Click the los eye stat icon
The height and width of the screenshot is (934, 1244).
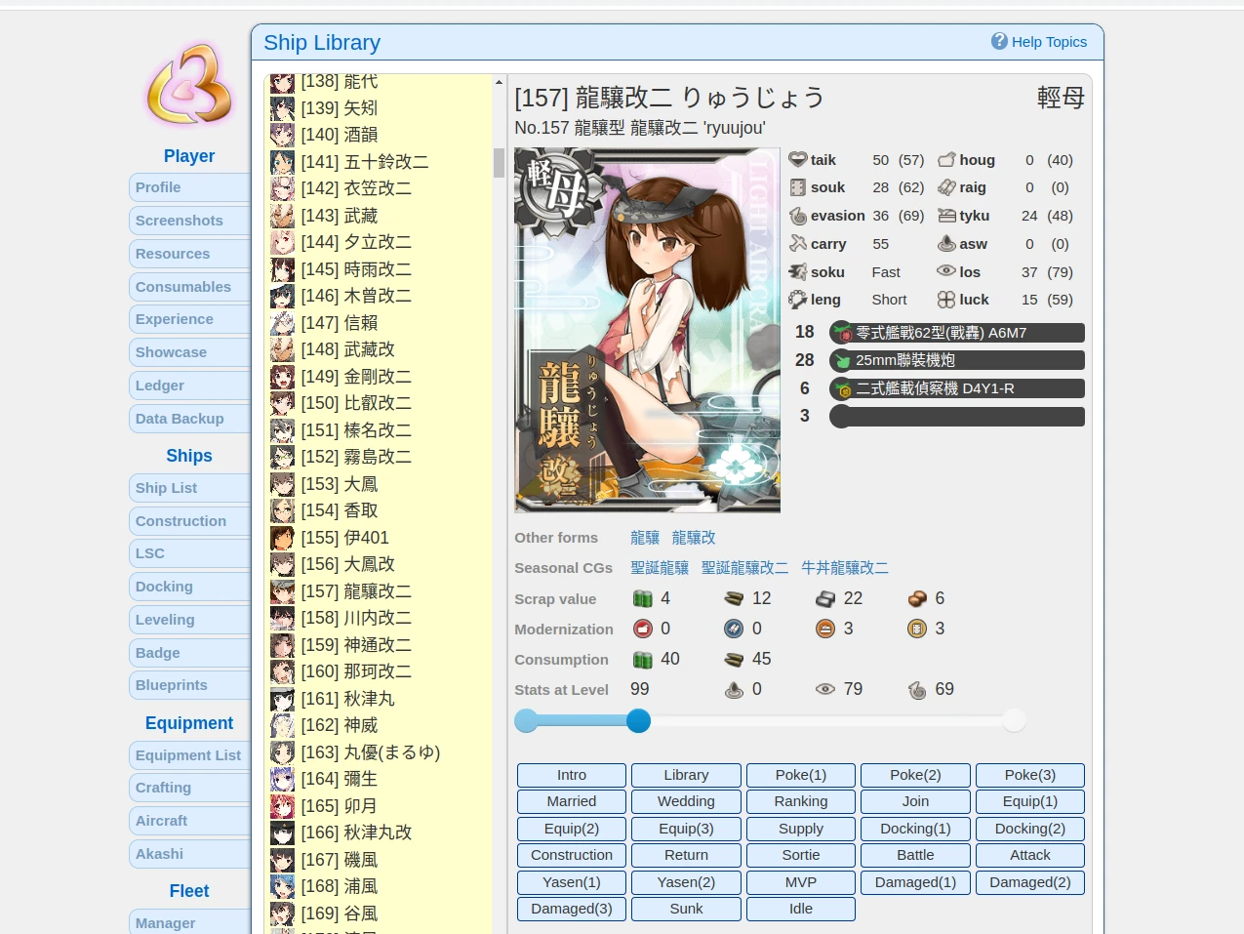click(946, 271)
